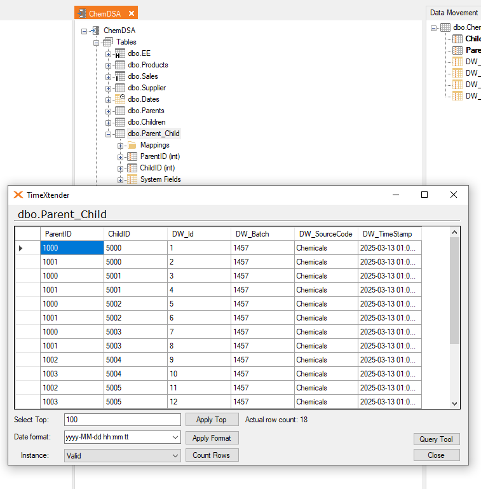Expand the System Fields node
481x489 pixels.
pos(120,180)
